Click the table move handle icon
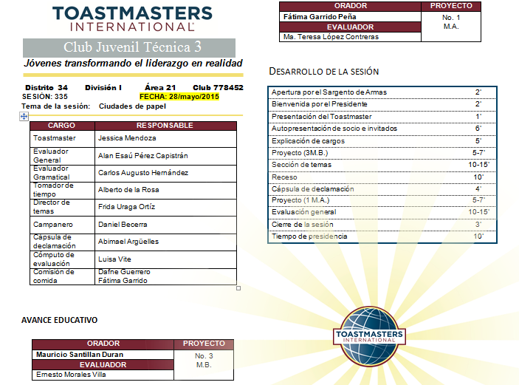Viewport: 519px width, 385px height. coord(24,116)
